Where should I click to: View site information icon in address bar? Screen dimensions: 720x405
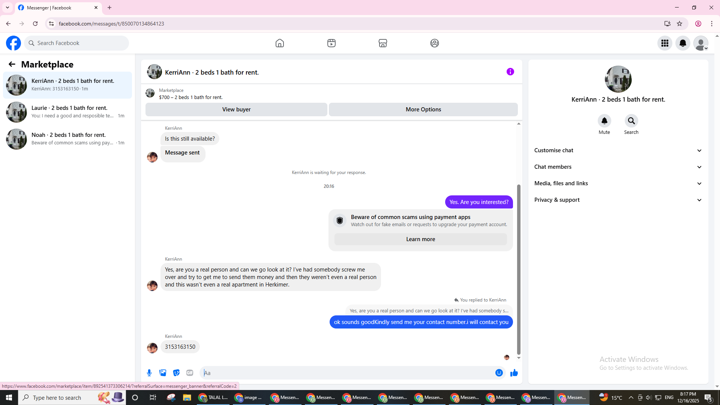(51, 24)
